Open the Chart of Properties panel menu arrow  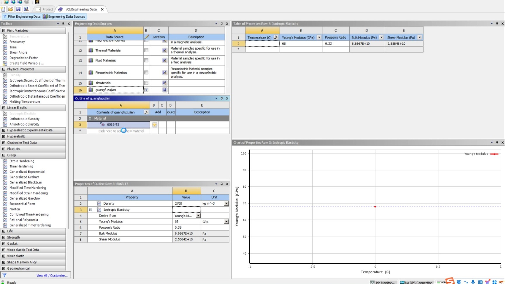pyautogui.click(x=492, y=143)
